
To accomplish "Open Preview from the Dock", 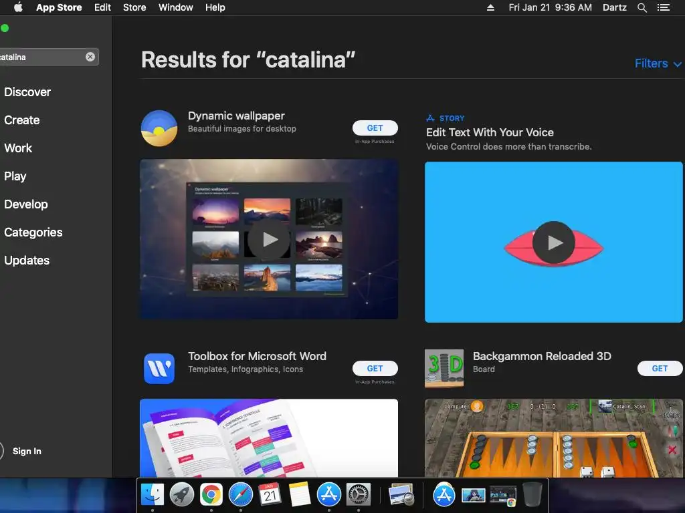I will pyautogui.click(x=401, y=495).
